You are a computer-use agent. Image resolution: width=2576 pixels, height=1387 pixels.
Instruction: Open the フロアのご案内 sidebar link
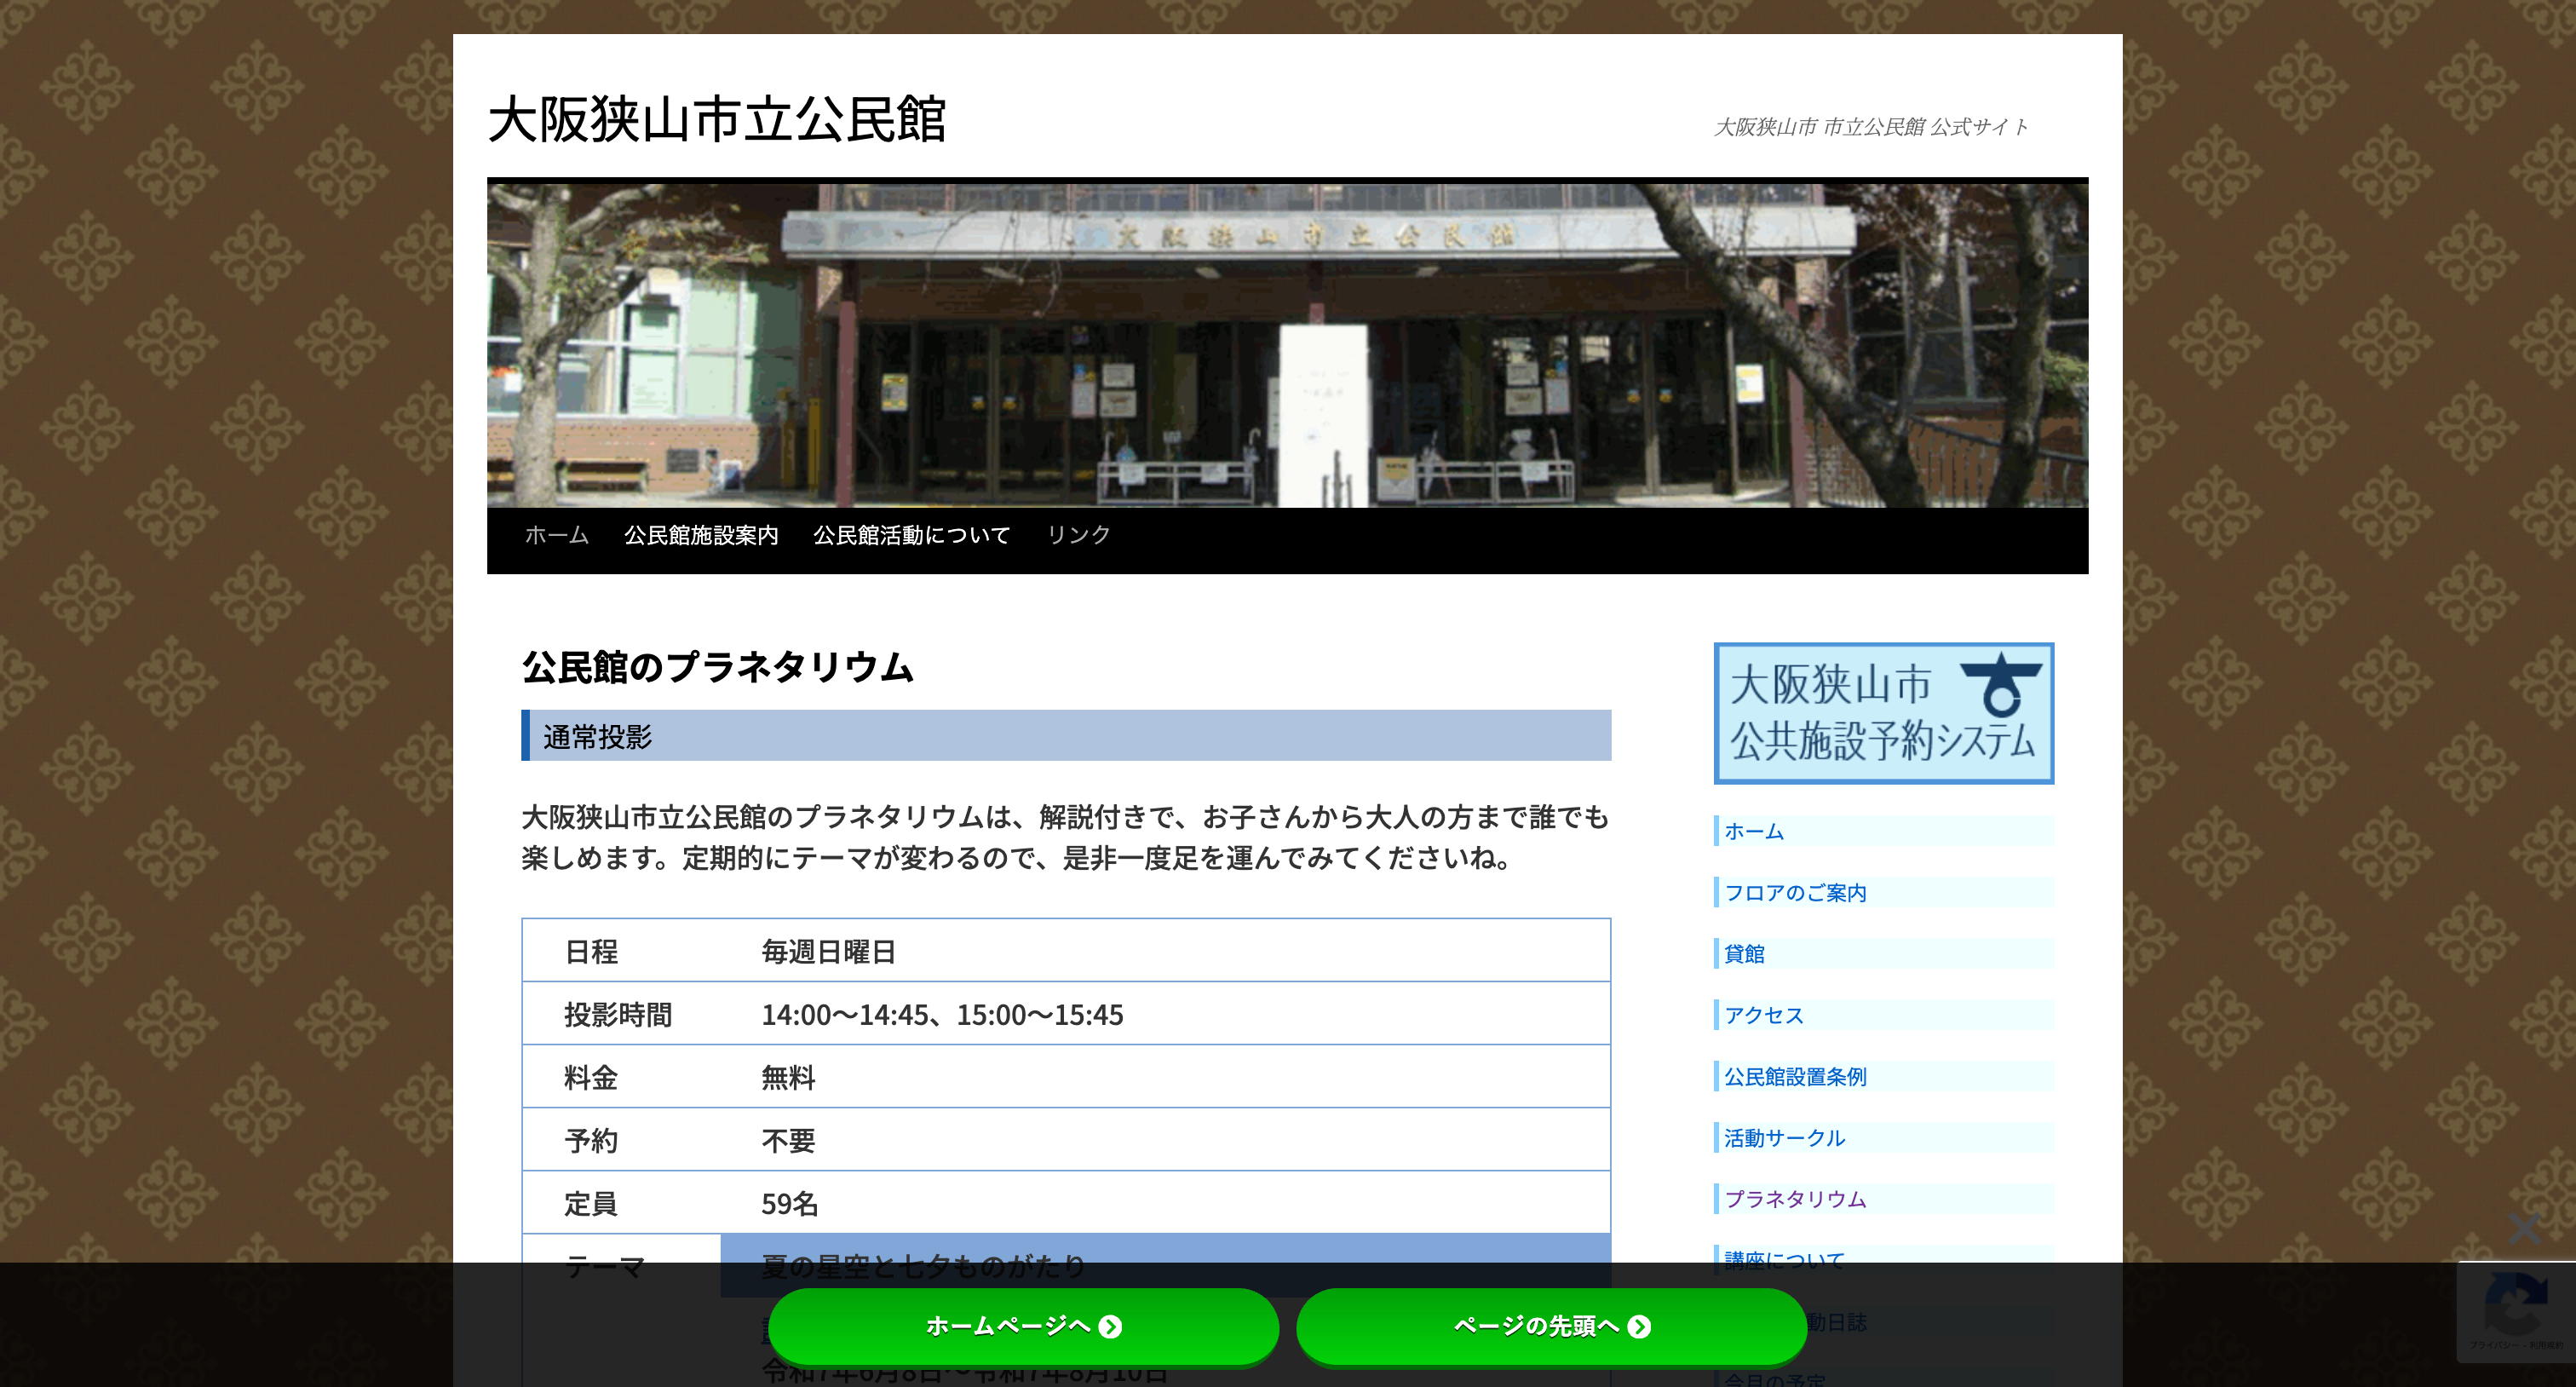point(1795,892)
